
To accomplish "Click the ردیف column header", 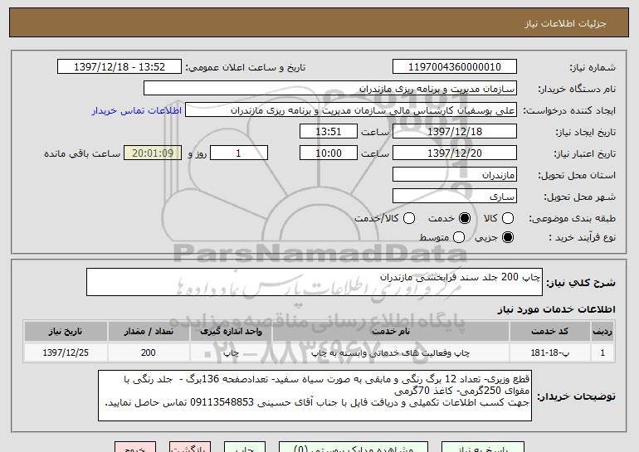I will [x=602, y=331].
